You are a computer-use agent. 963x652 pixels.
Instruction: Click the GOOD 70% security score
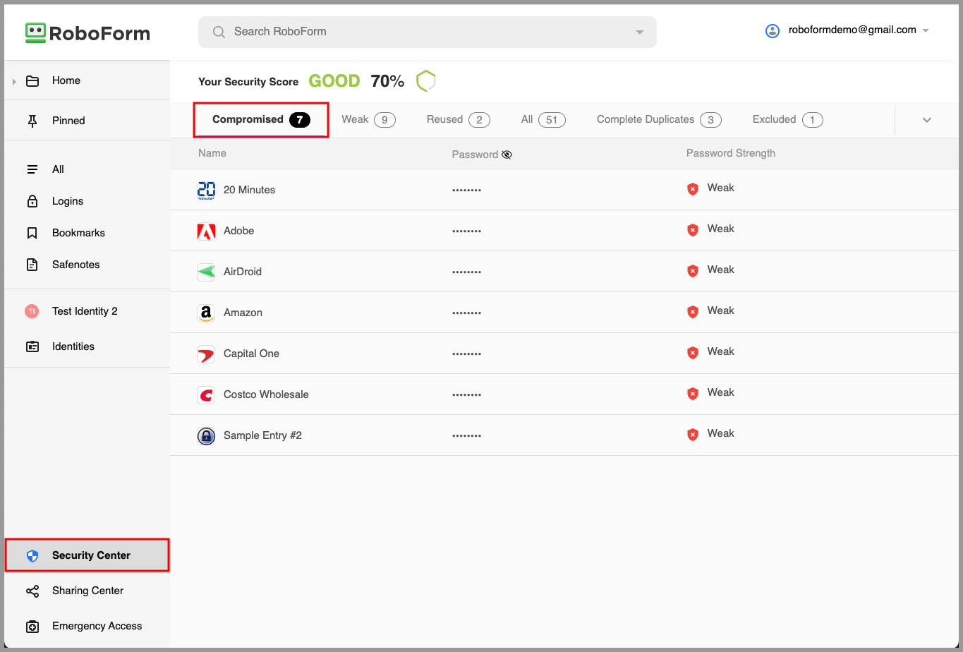pos(356,80)
